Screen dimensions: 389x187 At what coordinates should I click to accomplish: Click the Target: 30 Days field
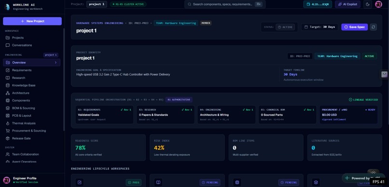320,27
